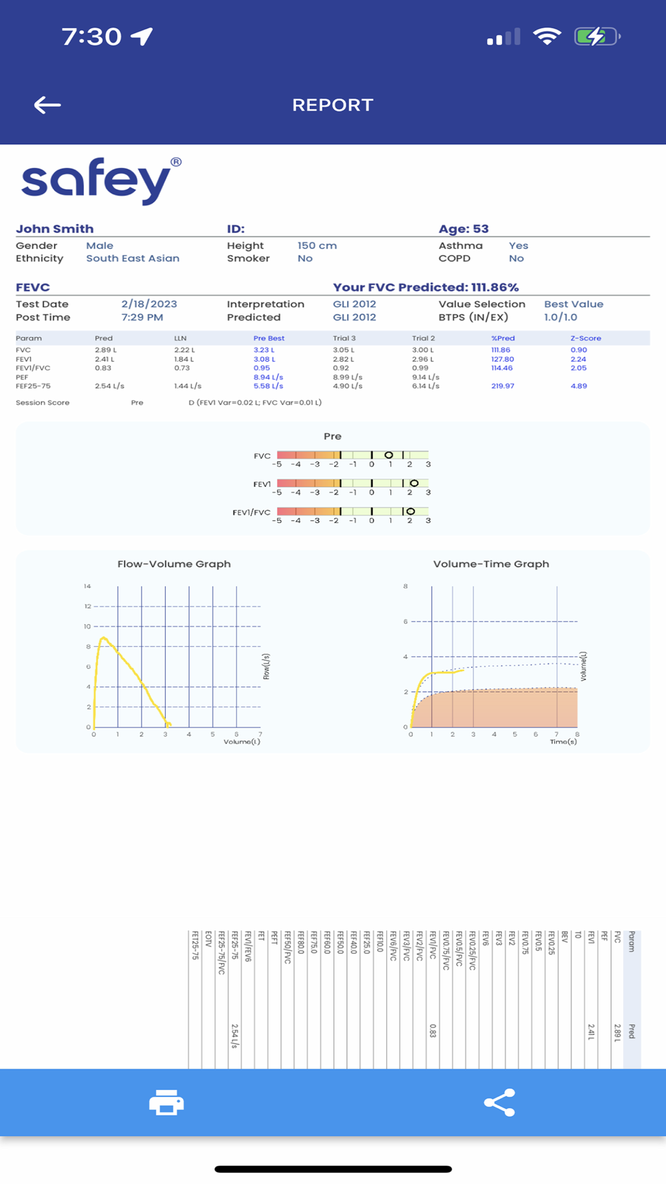Tap the Interpretation value GLI 2012
Screen dimensions: 666x1184
click(x=354, y=304)
